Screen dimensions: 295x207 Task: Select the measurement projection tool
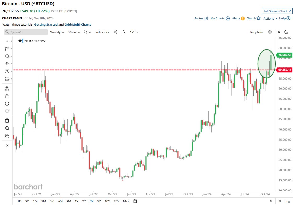(x=7, y=79)
